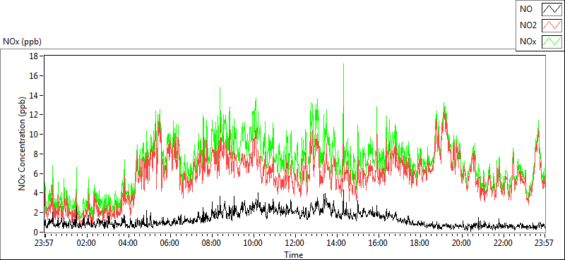The width and height of the screenshot is (565, 260).
Task: Click the 10:00 time axis label
Action: click(253, 243)
